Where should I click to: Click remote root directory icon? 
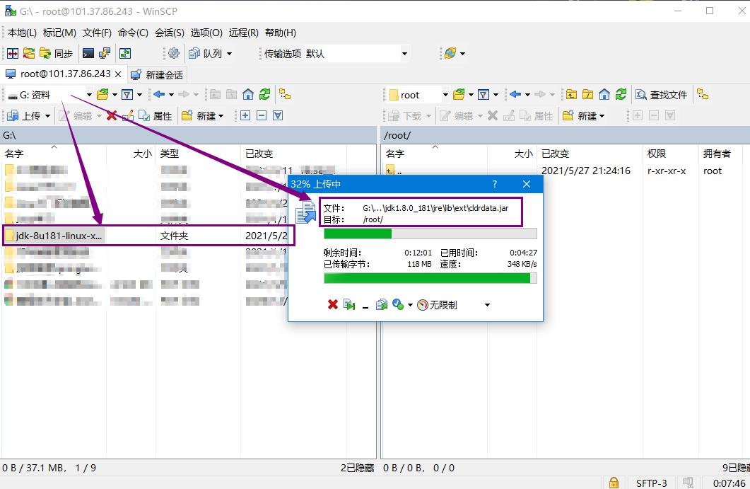588,94
